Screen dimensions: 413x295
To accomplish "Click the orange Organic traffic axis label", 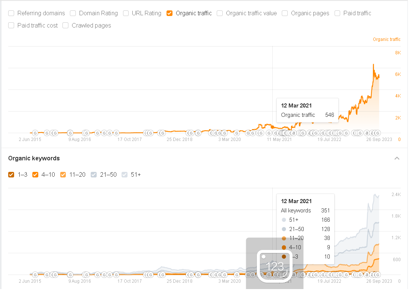I will pyautogui.click(x=387, y=39).
